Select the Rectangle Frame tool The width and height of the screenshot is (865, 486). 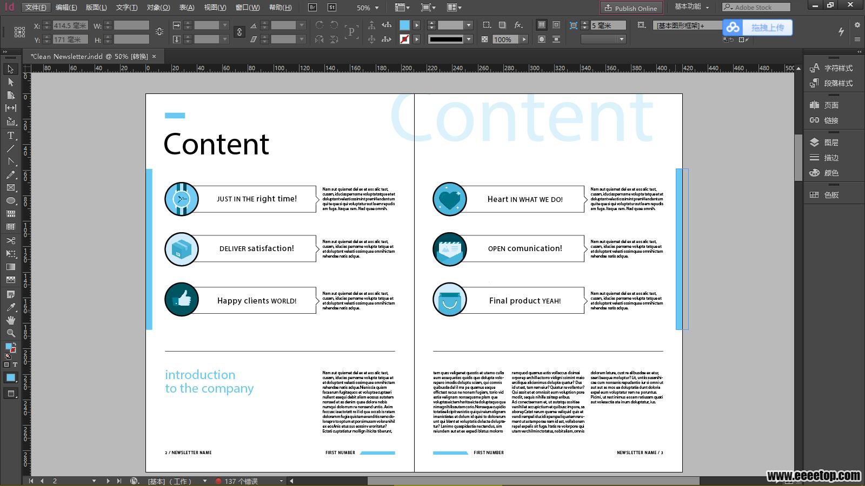pyautogui.click(x=11, y=187)
